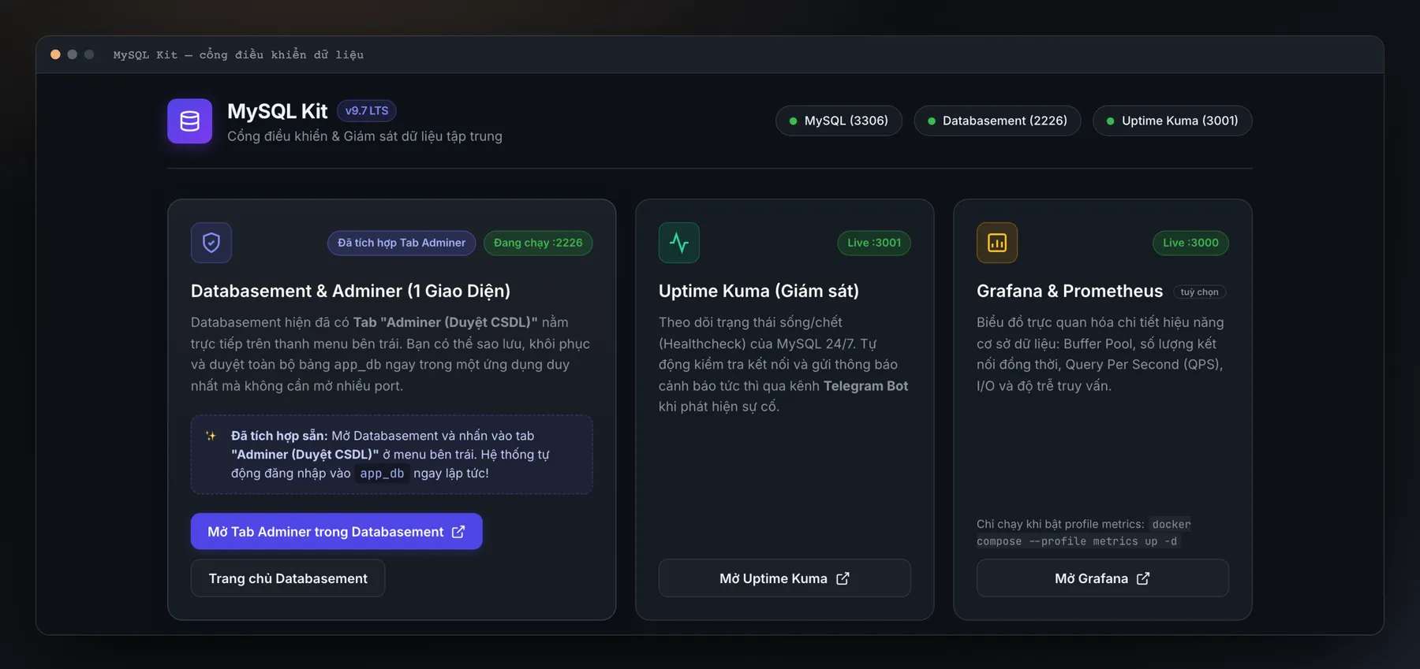Open Adminer tab in Databasement button

336,532
